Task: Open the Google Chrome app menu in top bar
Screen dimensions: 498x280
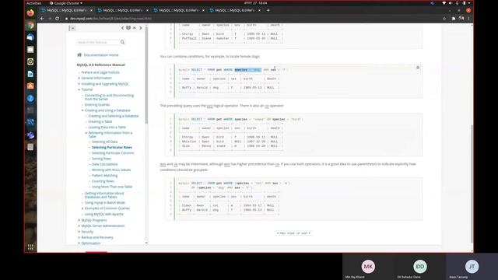Action: point(66,3)
